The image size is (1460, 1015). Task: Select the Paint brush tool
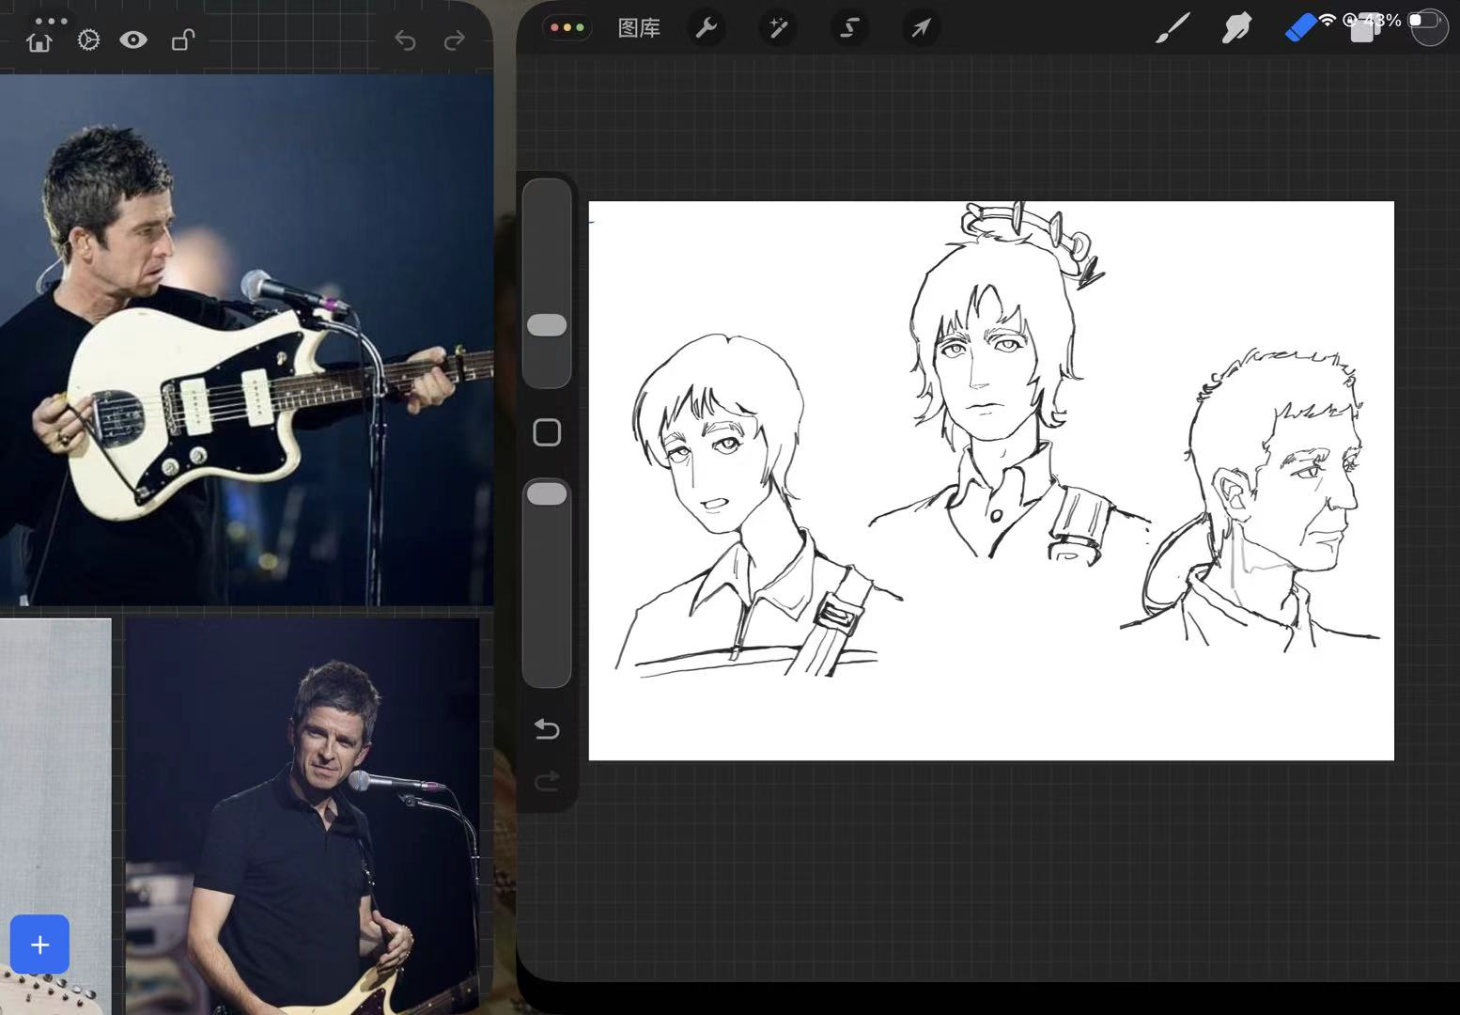tap(1172, 28)
